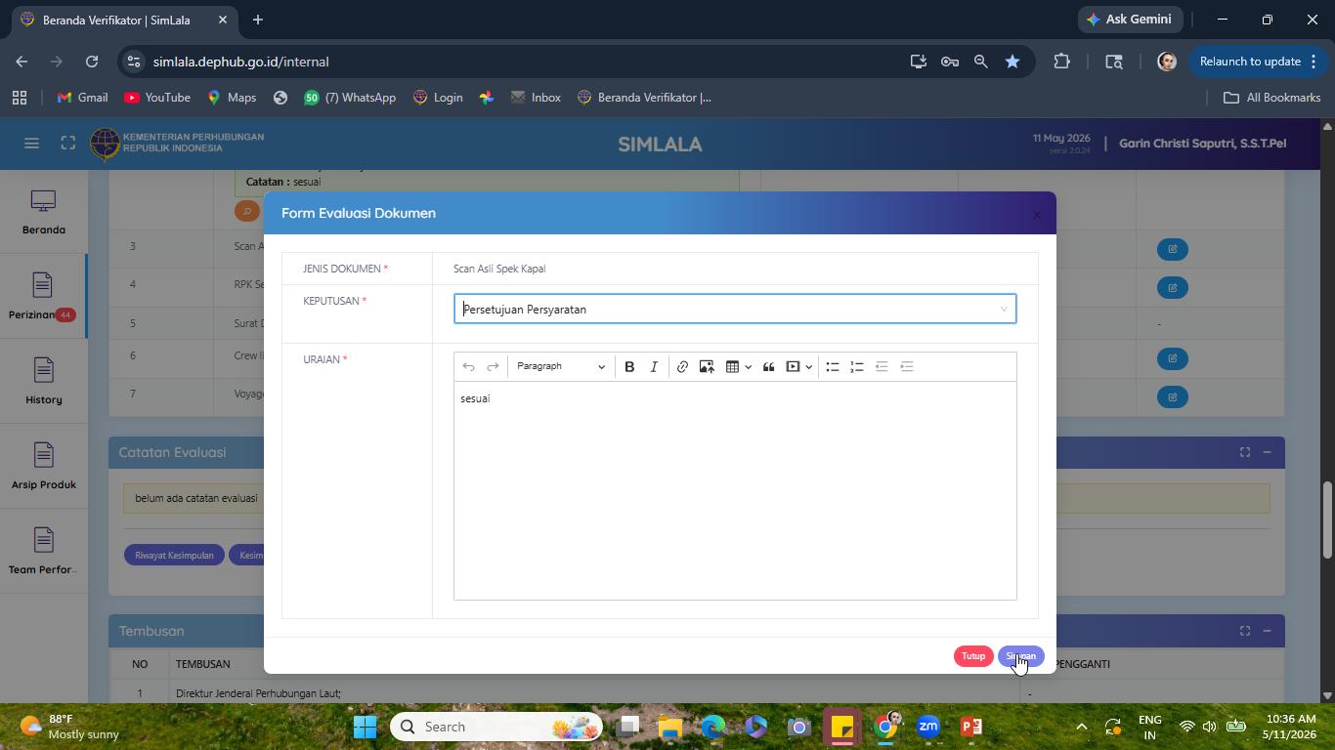Insert a bulleted list
The height and width of the screenshot is (750, 1335).
point(833,366)
